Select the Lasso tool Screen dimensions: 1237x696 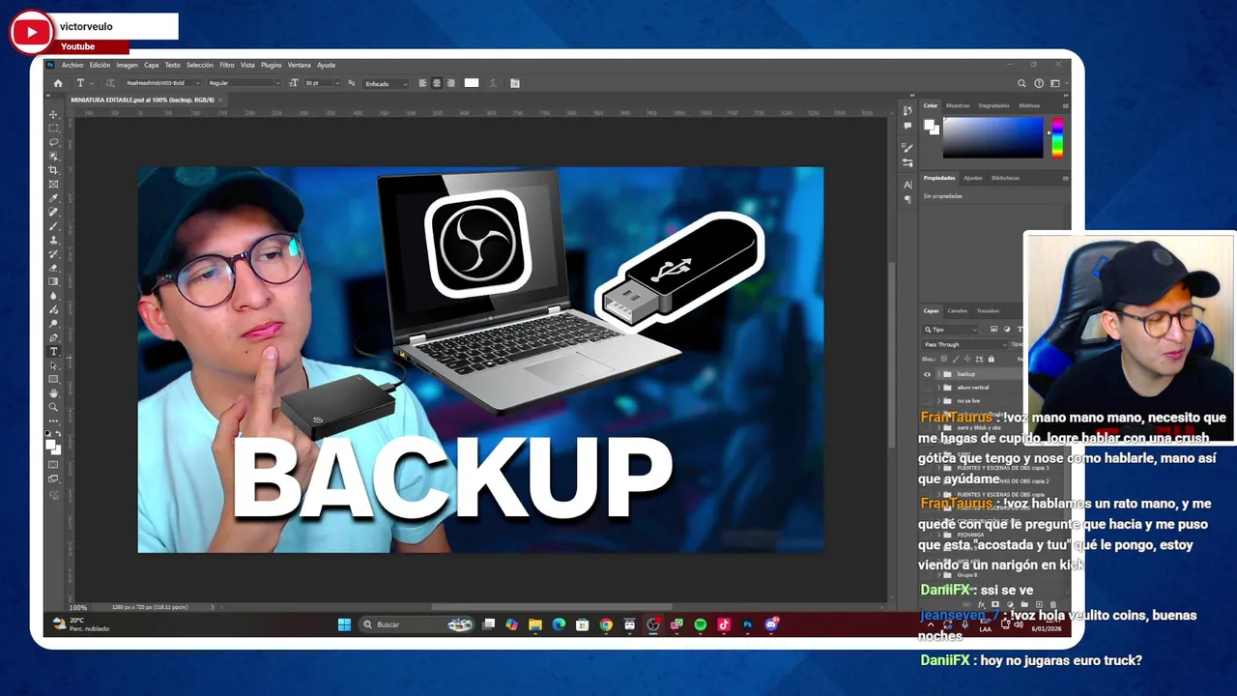[54, 141]
